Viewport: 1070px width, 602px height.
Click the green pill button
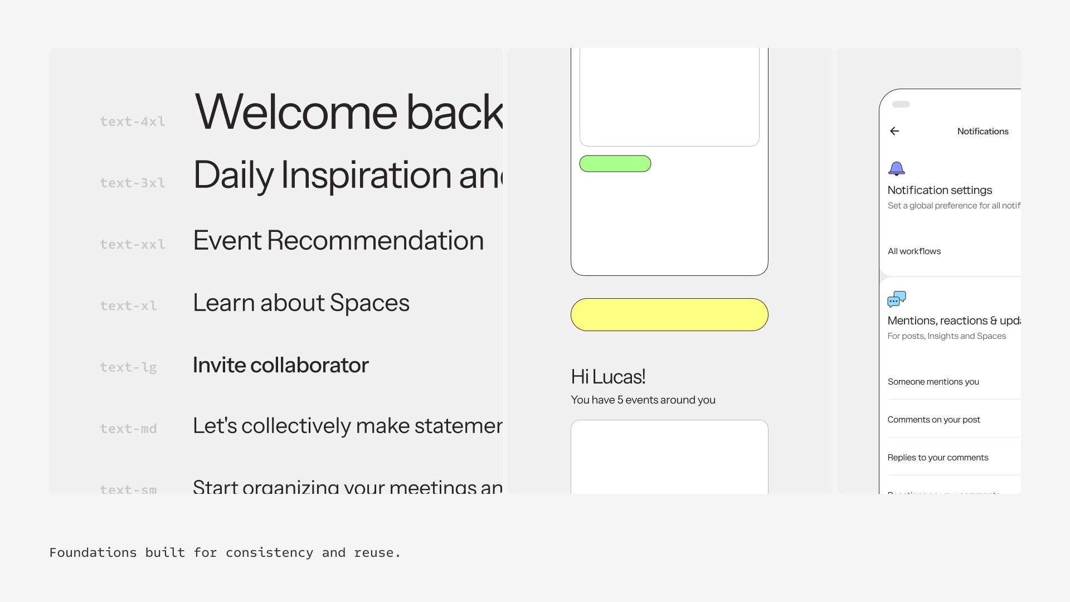(x=615, y=163)
